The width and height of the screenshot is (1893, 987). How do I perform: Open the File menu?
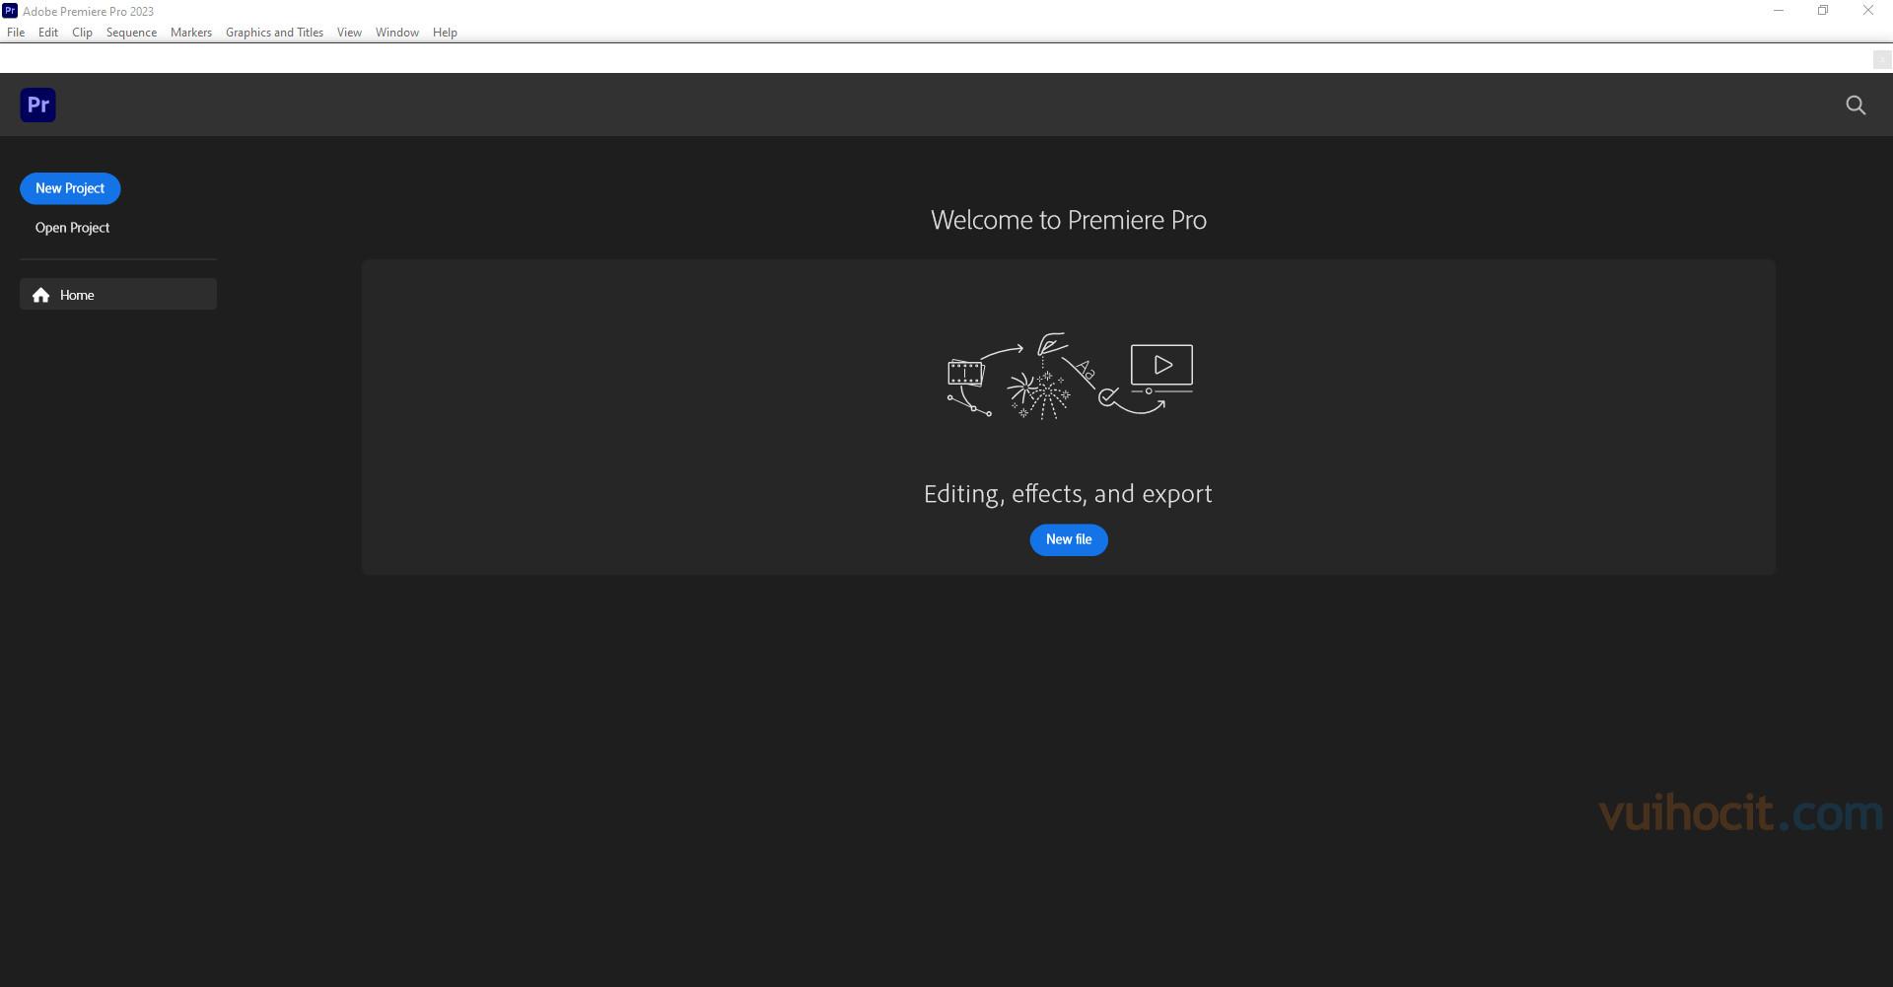[16, 33]
